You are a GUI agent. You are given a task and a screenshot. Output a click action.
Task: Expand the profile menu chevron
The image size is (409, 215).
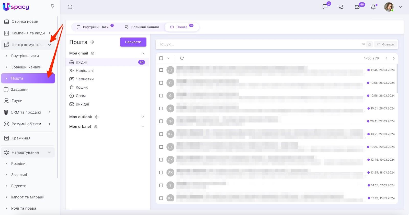(400, 7)
